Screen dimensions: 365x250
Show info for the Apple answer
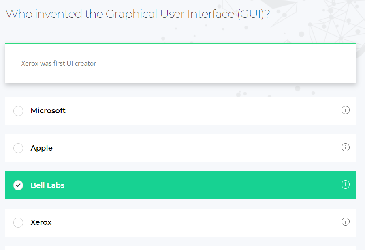point(345,147)
